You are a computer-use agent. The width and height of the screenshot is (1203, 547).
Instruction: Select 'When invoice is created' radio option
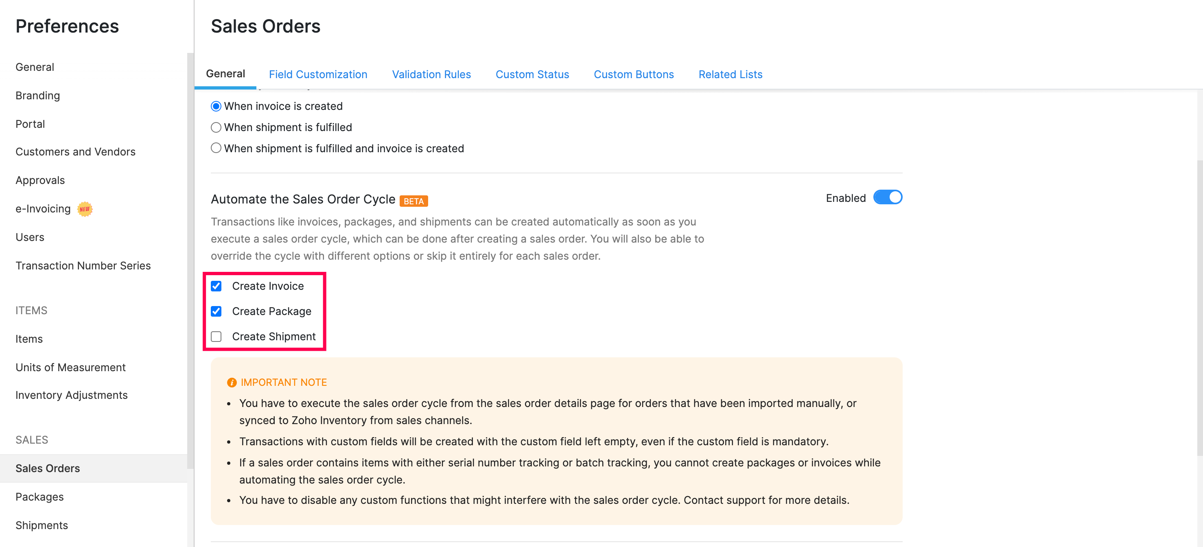click(x=216, y=107)
